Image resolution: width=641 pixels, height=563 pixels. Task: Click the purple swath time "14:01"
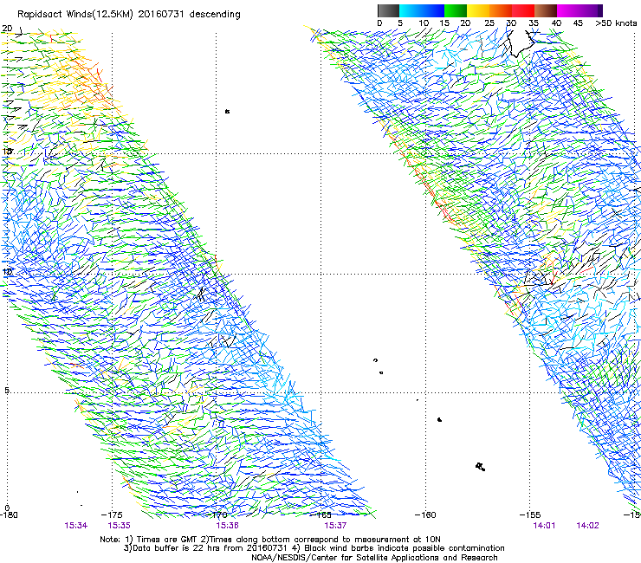click(544, 526)
